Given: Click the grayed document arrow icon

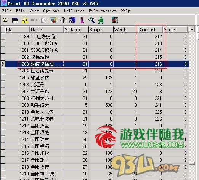Looking at the screenshot, I should pos(44,20).
